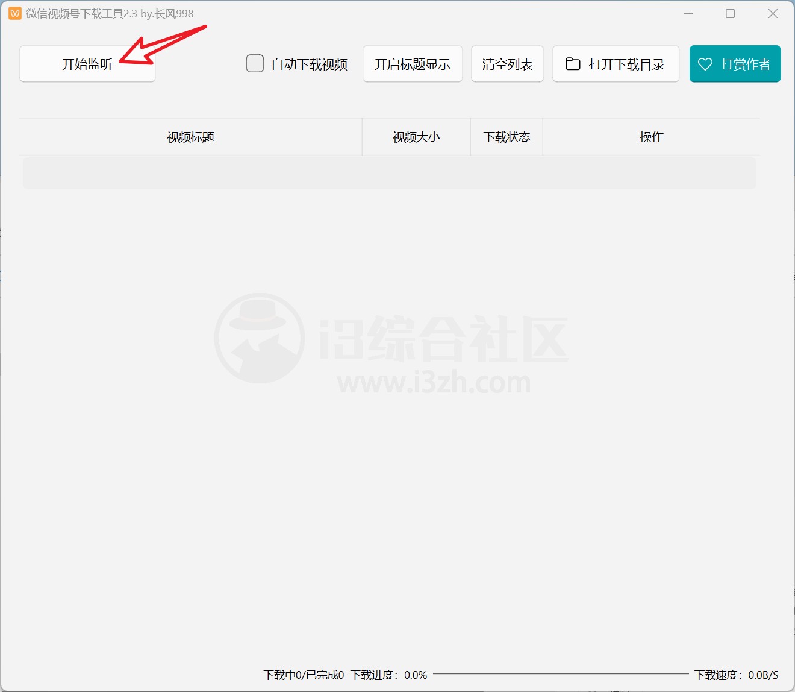Click the 下载中0/已完成0 status text
795x692 pixels.
304,675
